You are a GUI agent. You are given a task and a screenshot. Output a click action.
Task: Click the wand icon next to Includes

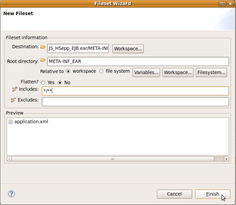(14, 89)
